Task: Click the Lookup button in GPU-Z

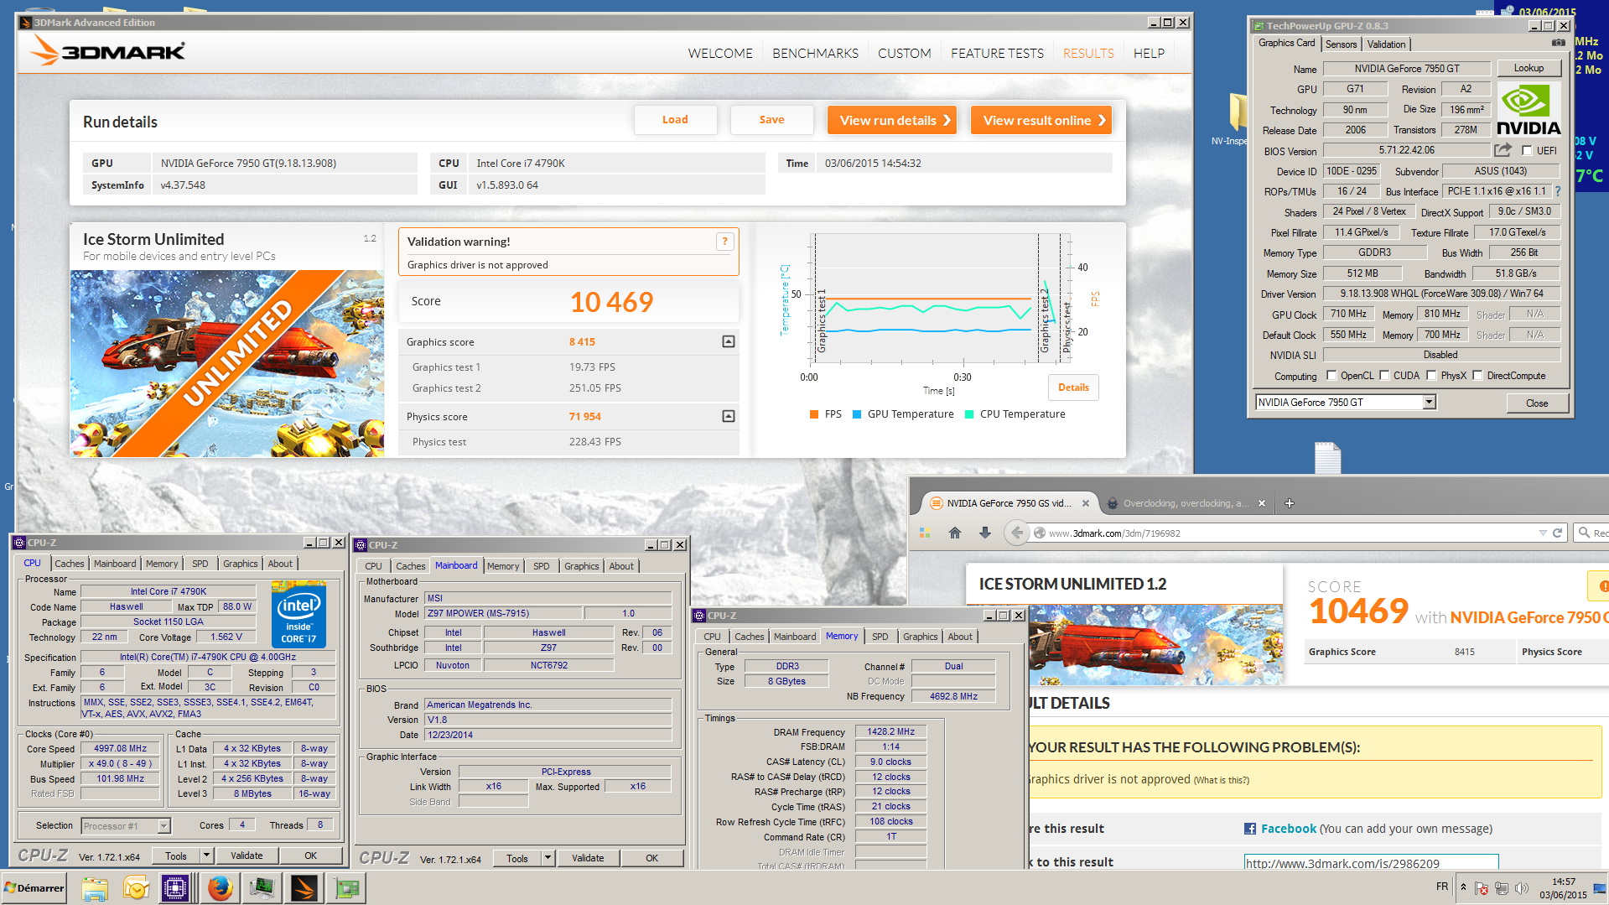Action: (x=1529, y=68)
